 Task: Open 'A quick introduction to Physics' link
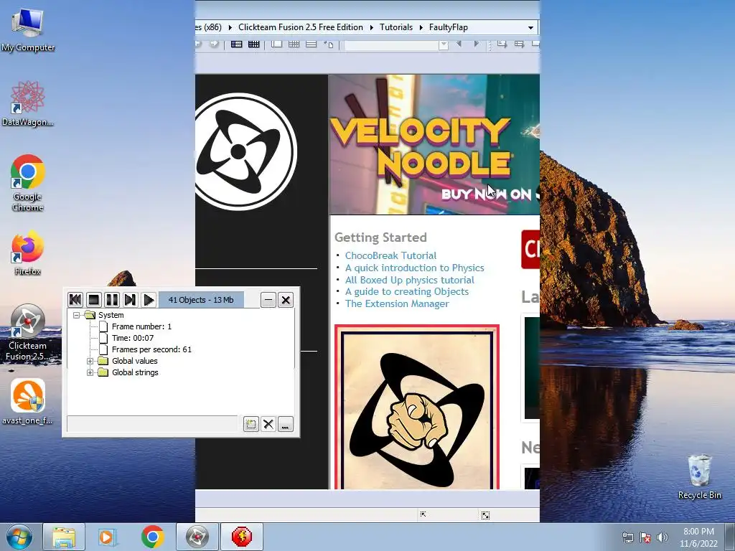click(x=414, y=268)
